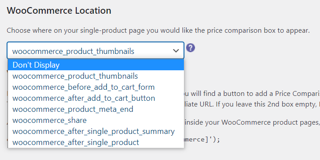This screenshot has height=160, width=320.
Task: Click the WooCommerce Location heading
Action: tap(59, 11)
